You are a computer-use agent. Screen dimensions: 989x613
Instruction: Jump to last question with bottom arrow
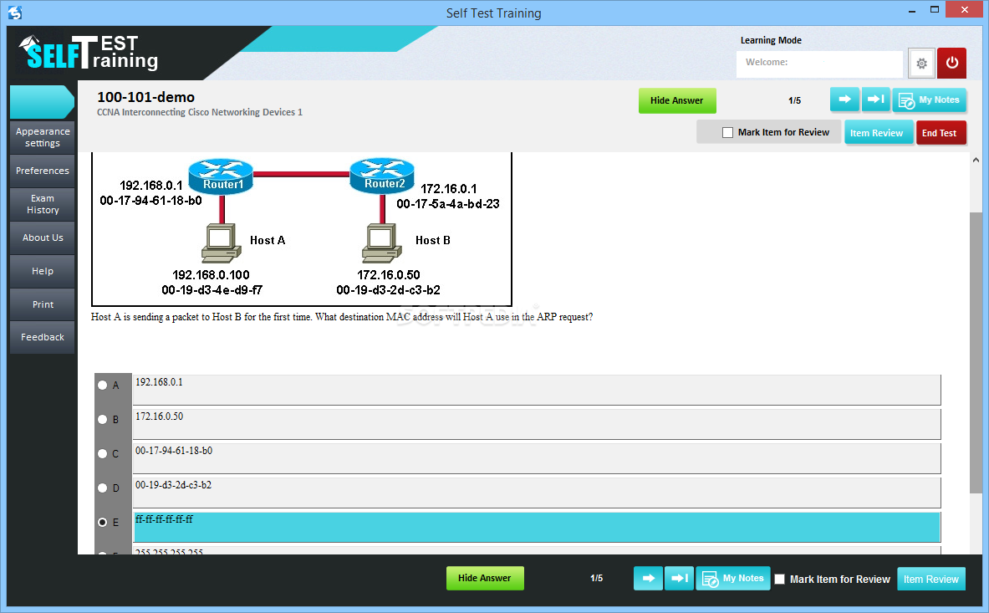tap(680, 579)
